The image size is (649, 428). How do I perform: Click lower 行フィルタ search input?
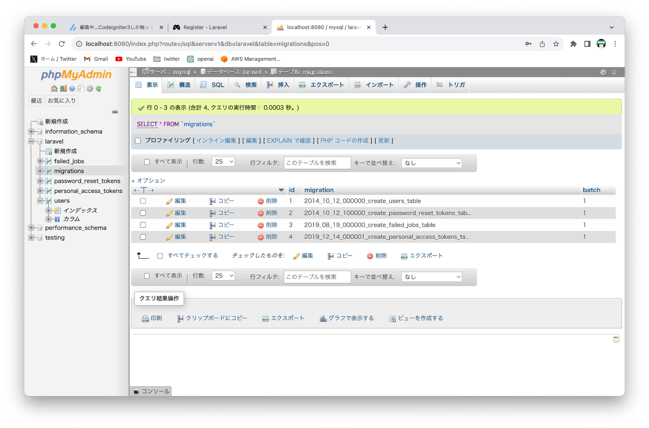coord(318,277)
